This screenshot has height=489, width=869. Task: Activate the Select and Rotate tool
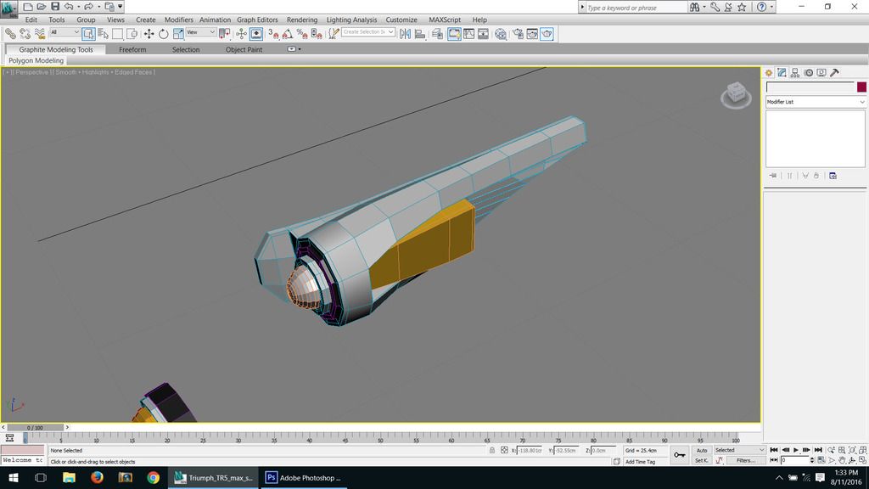tap(163, 34)
